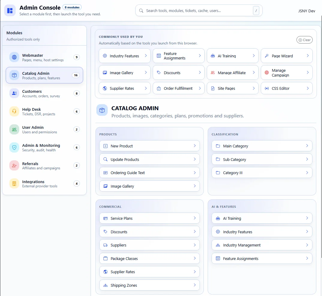Click the slash shortcut key badge
This screenshot has height=296, width=322.
256,11
